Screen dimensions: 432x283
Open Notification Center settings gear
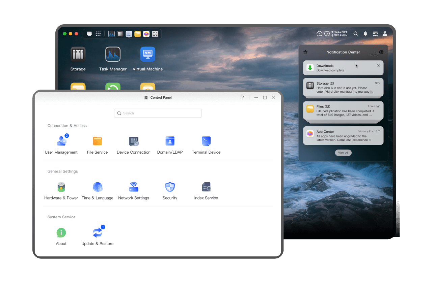[381, 52]
